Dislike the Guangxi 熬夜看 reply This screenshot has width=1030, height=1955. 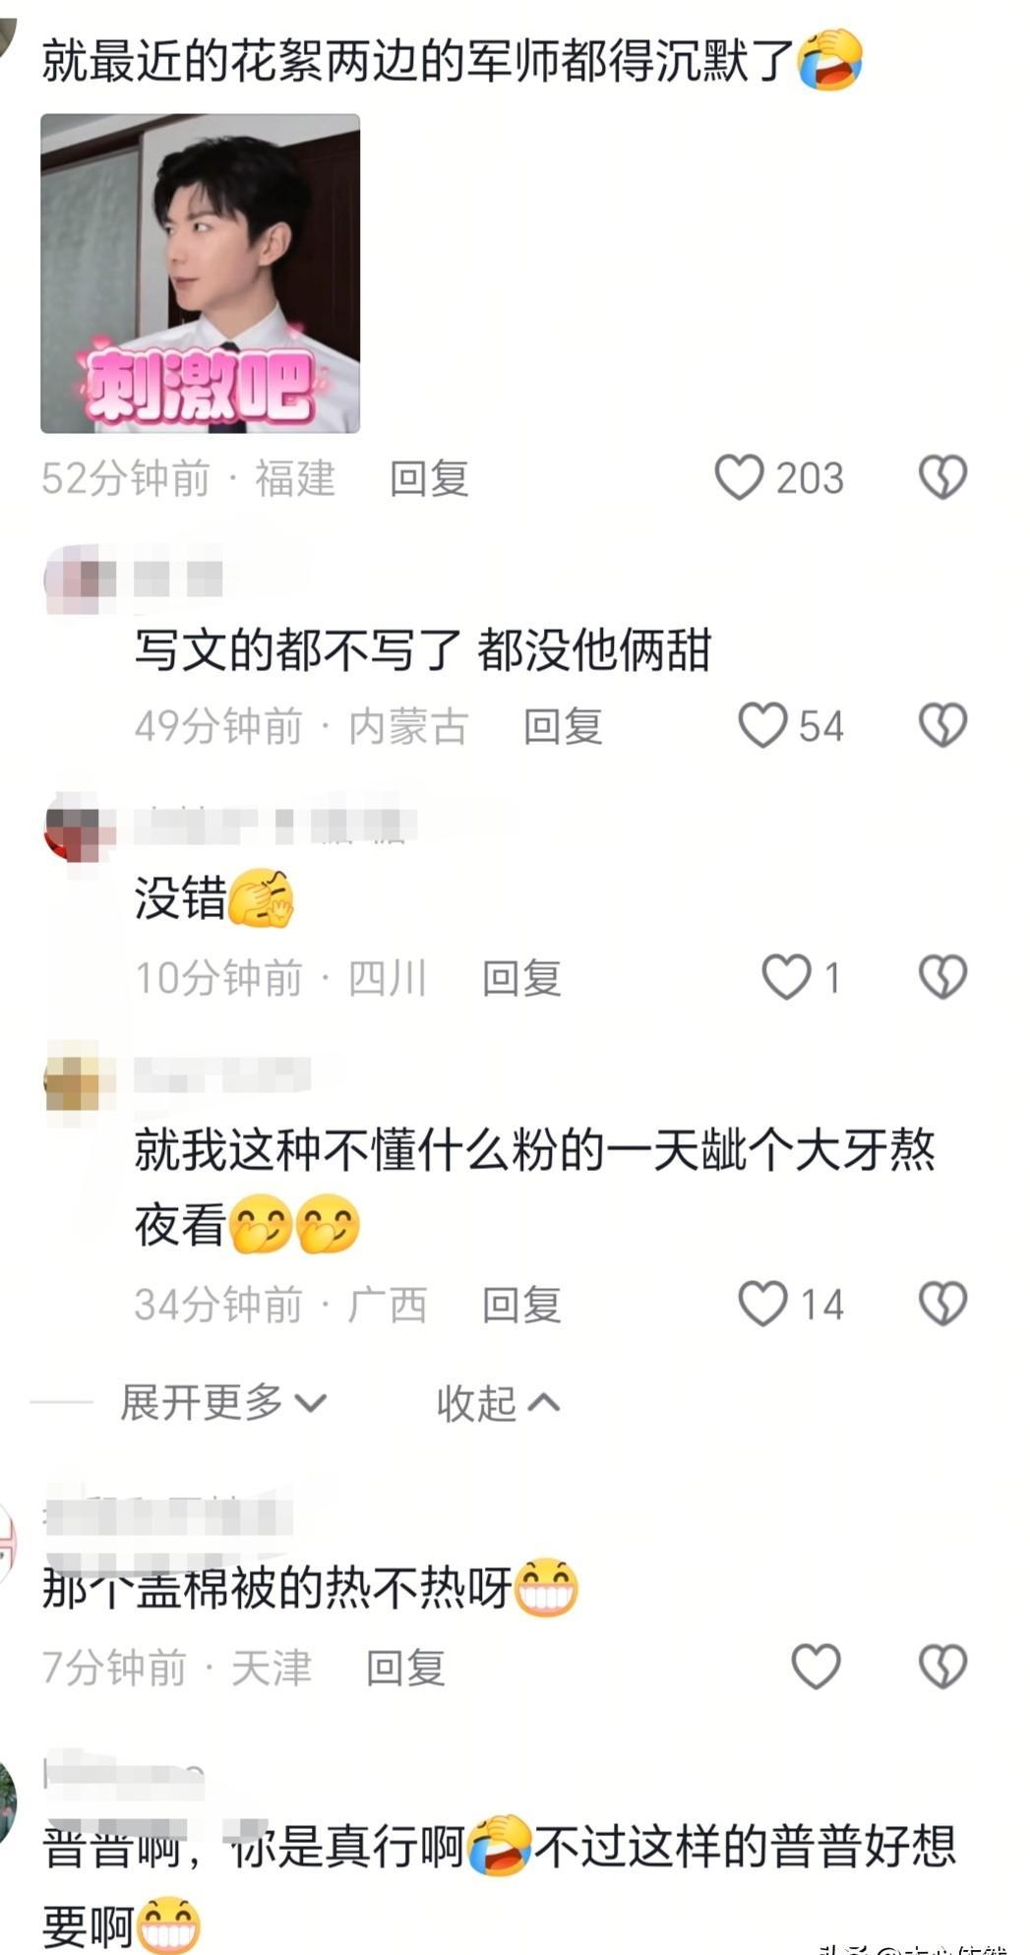[x=942, y=1304]
